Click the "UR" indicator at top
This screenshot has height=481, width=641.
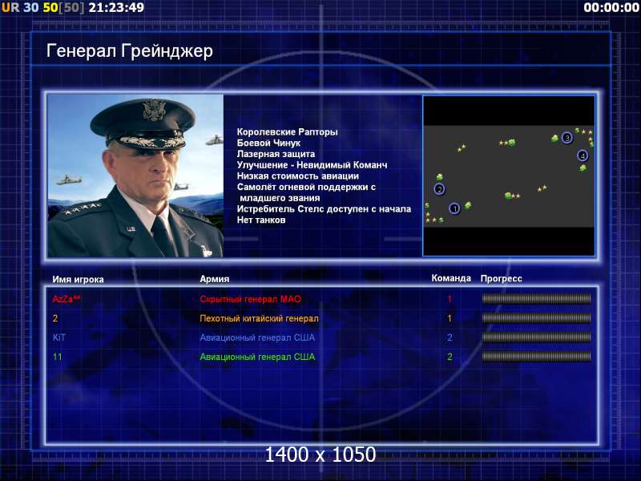10,7
